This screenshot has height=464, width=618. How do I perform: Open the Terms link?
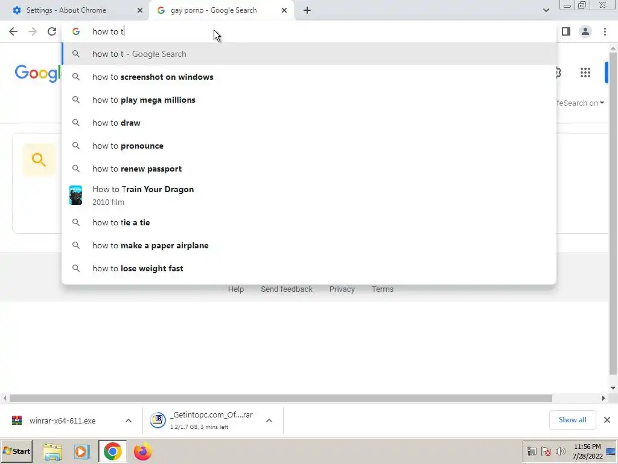click(x=382, y=289)
